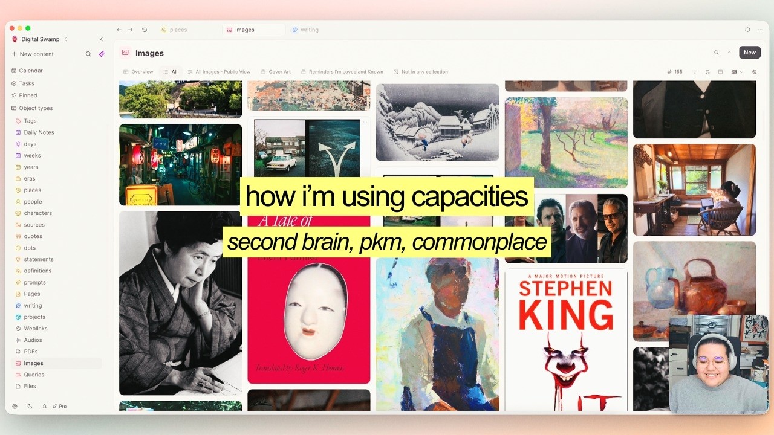
Task: Open the gallery view type dropdown
Action: 737,72
